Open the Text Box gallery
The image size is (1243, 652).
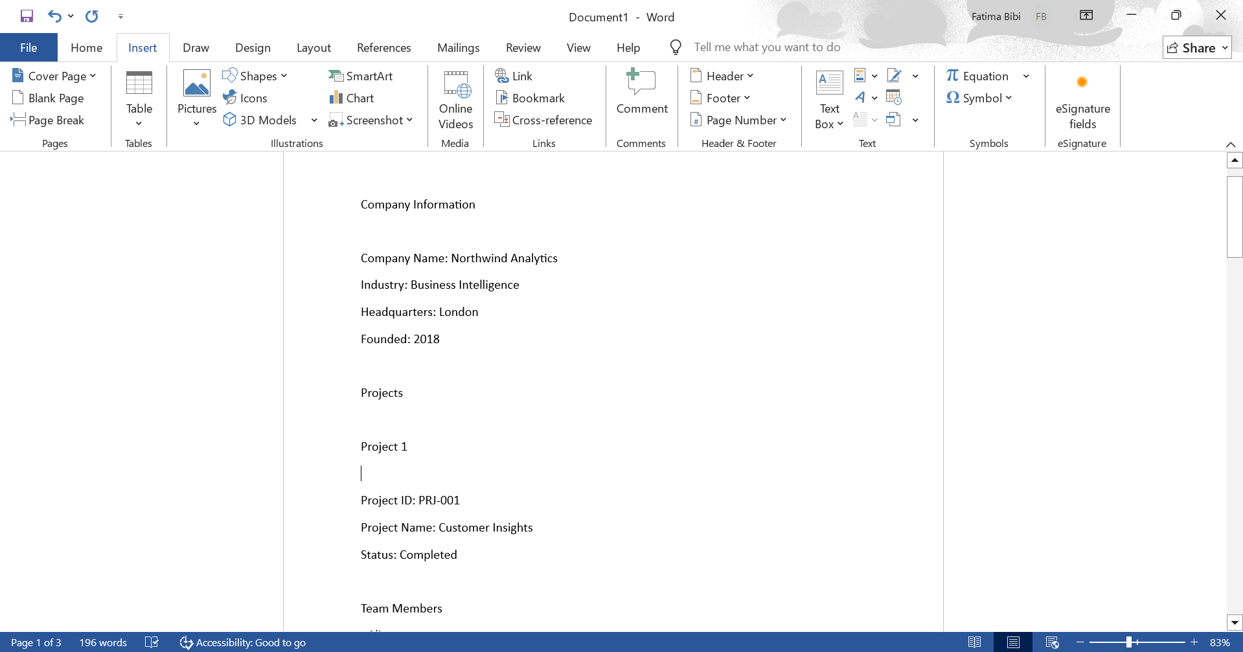(829, 99)
